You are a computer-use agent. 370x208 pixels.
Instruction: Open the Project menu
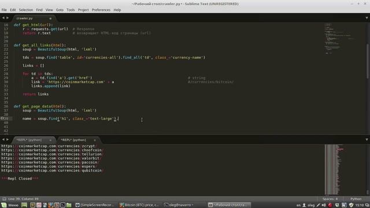tap(83, 10)
